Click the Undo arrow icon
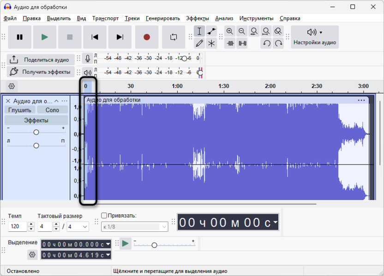 click(266, 43)
